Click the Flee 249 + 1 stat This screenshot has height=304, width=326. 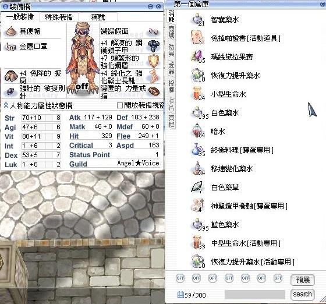[138, 136]
